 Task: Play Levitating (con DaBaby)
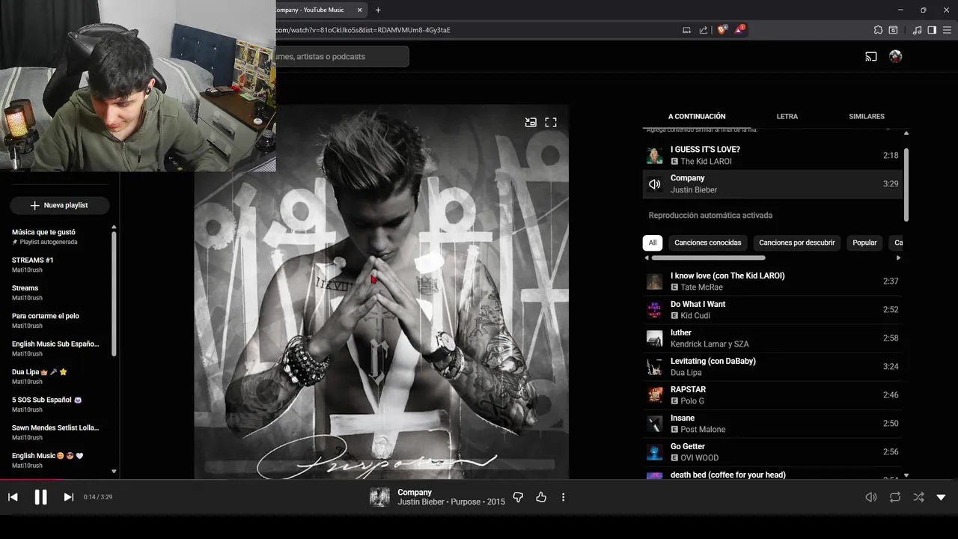[772, 367]
